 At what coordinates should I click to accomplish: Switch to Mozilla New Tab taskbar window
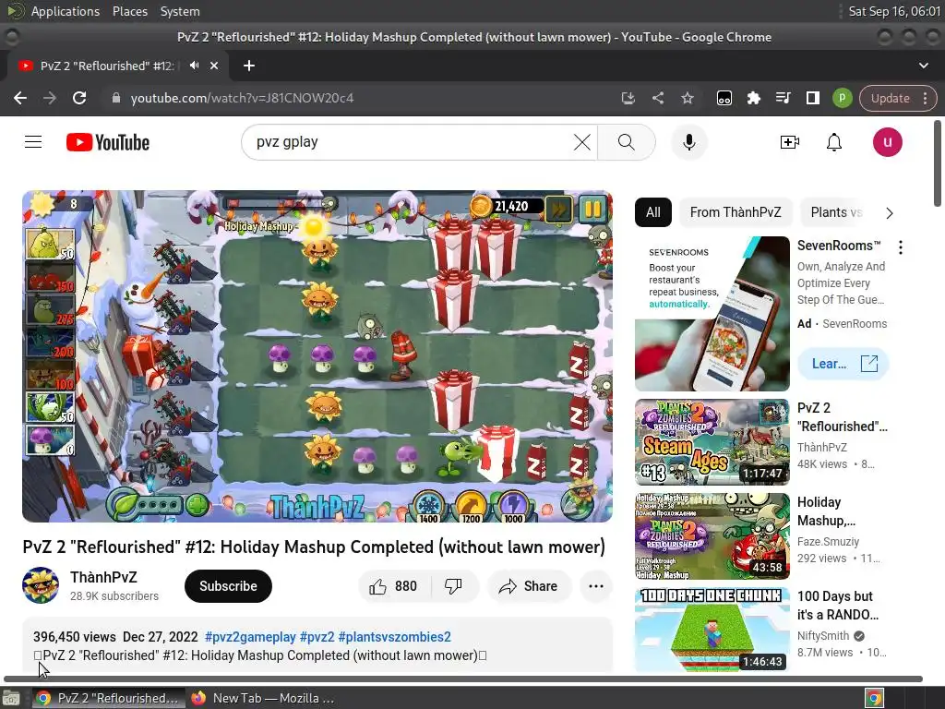pos(263,698)
